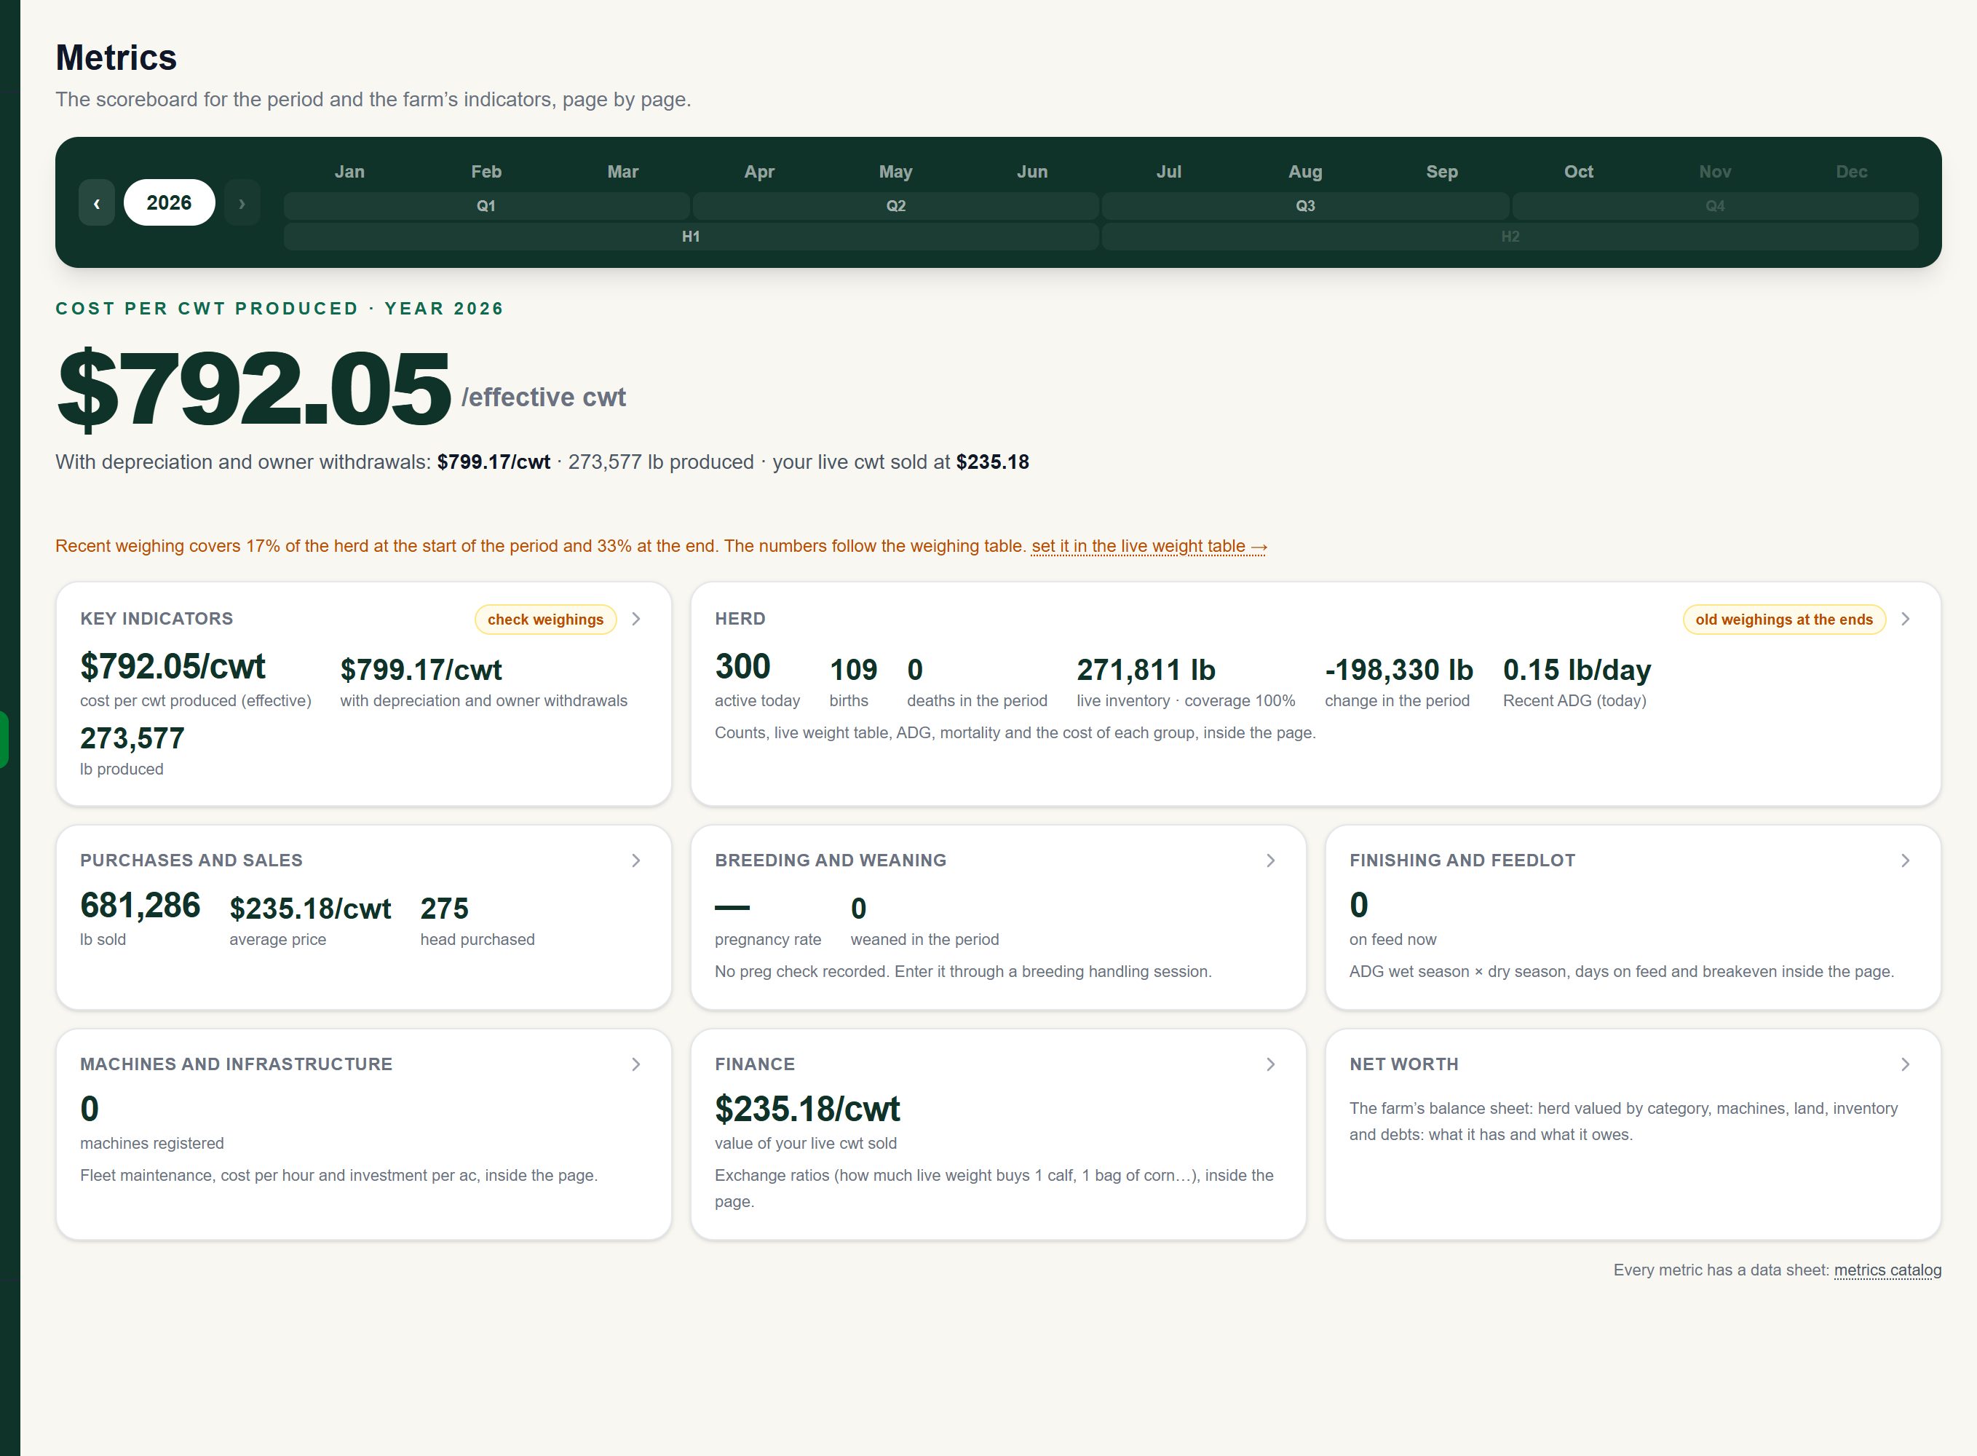Select the Apr month
This screenshot has height=1456, width=1977.
pyautogui.click(x=759, y=172)
